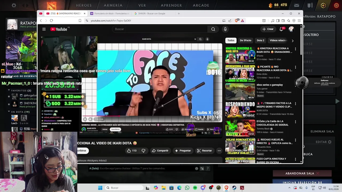The image size is (342, 192).
Task: Click ELIMINAR SALA in Dota lobby
Action: tap(322, 131)
